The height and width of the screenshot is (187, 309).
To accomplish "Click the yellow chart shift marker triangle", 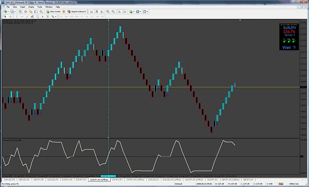I will click(240, 20).
